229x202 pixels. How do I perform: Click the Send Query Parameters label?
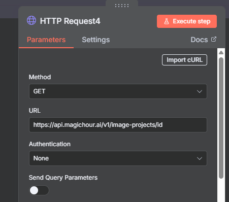point(63,178)
